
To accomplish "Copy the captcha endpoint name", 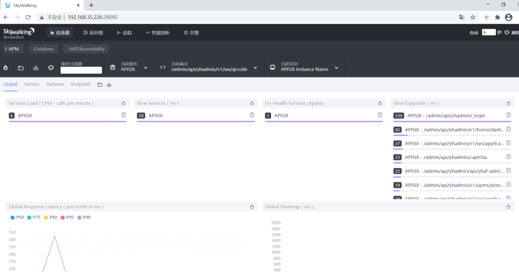I will [508, 156].
